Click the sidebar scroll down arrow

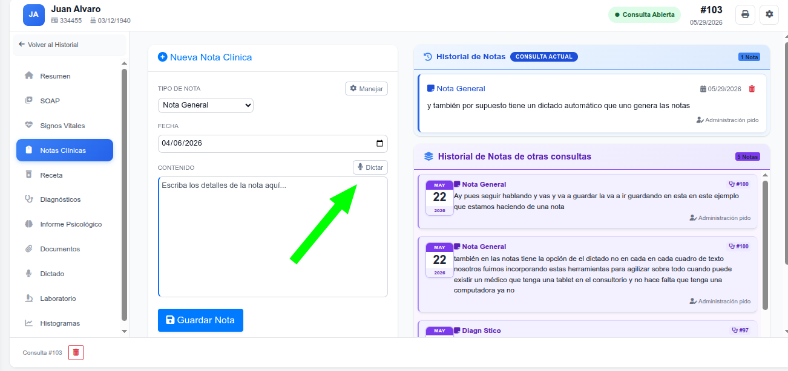[125, 331]
